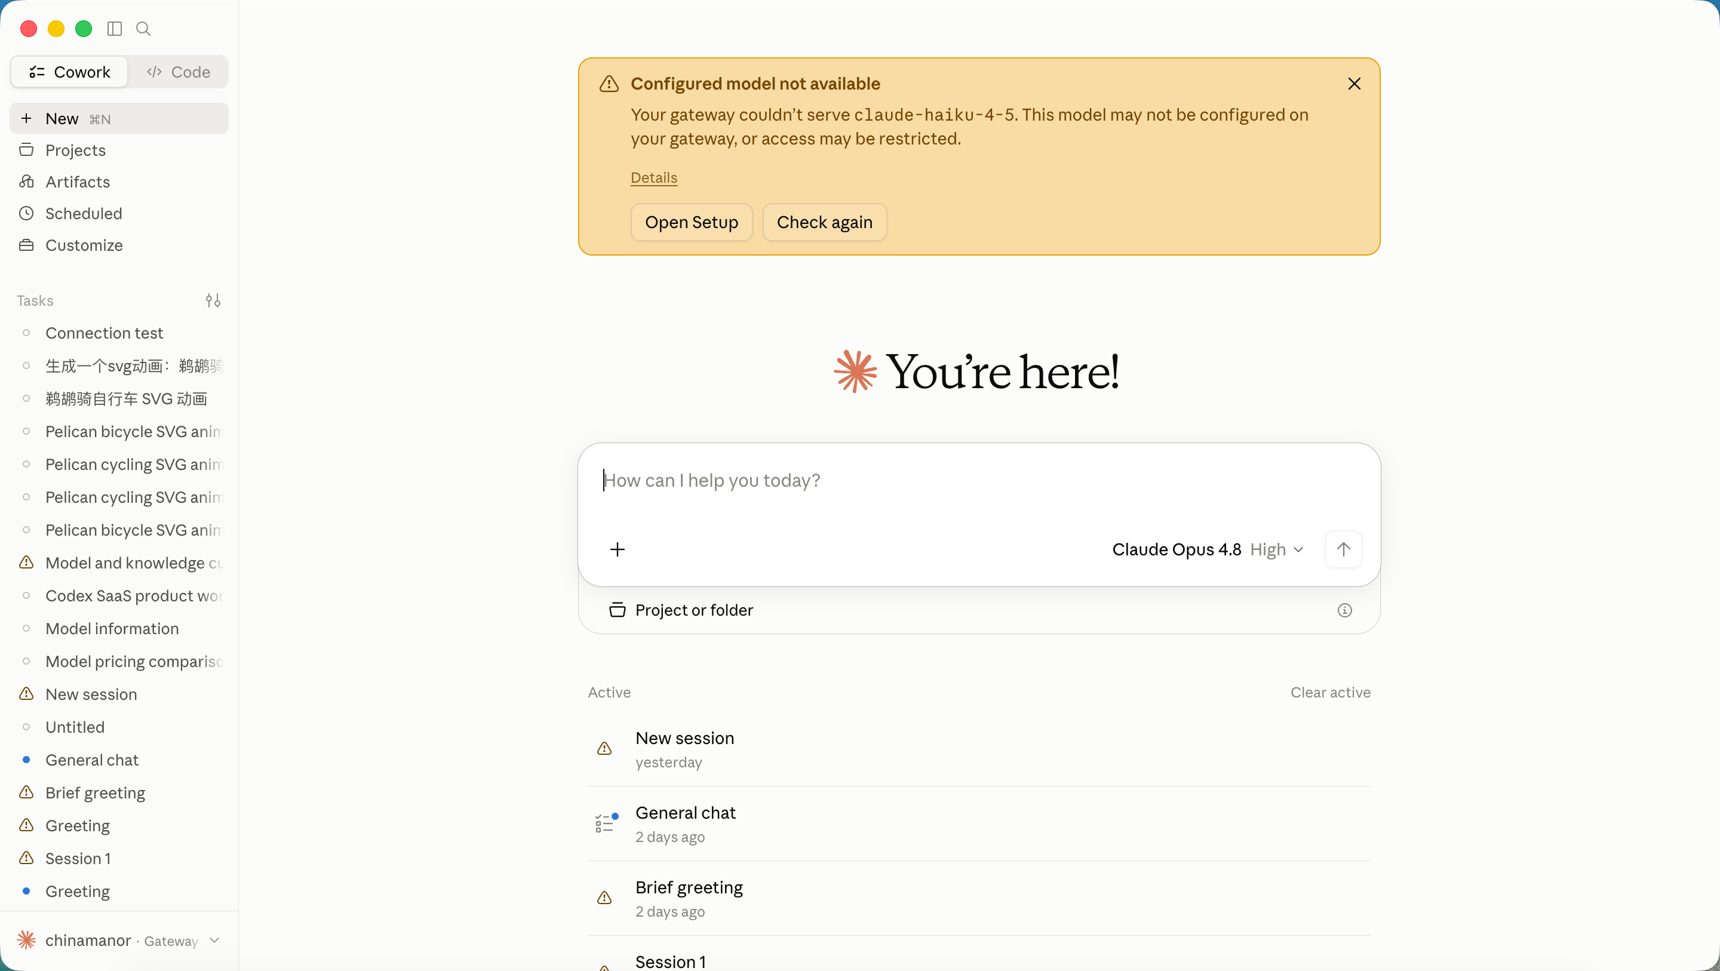Send the message with the arrow button
The height and width of the screenshot is (971, 1720).
click(1343, 549)
